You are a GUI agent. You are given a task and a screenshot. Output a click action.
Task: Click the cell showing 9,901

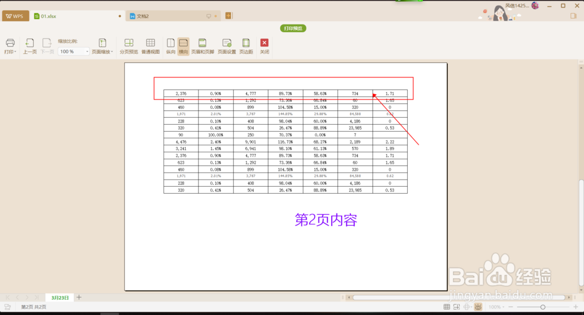click(x=251, y=142)
